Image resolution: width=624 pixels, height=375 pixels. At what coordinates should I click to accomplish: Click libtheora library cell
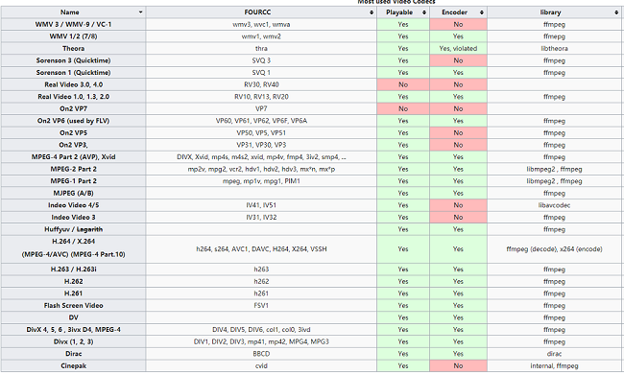pyautogui.click(x=554, y=49)
